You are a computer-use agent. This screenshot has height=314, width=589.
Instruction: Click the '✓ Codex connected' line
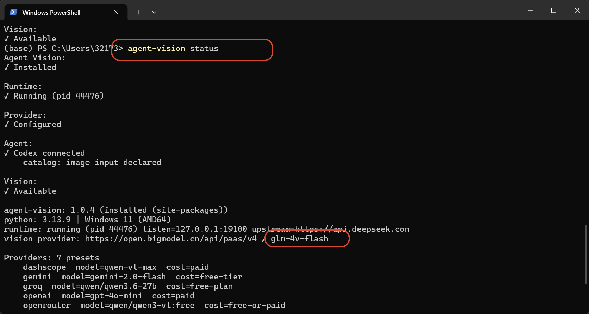[45, 153]
